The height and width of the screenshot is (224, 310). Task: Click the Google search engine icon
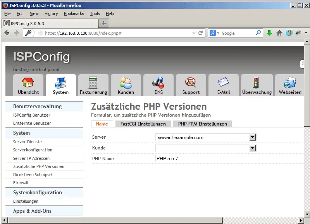coord(212,33)
